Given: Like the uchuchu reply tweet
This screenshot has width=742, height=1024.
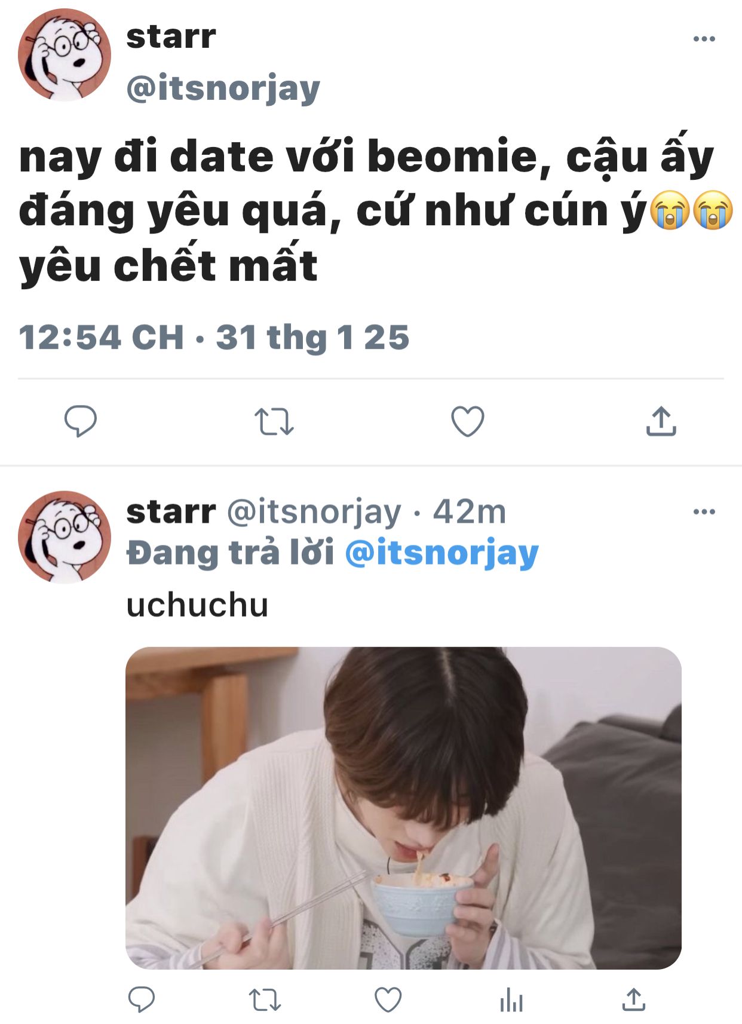Looking at the screenshot, I should pos(388,1000).
